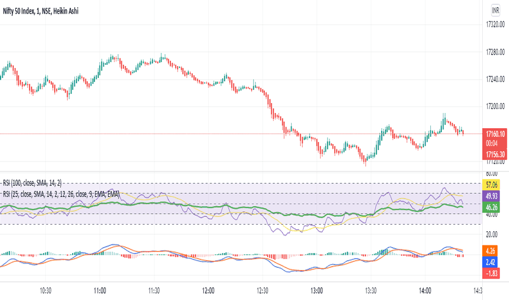Select the red 17160.10 last price label
Image resolution: width=509 pixels, height=300 pixels.
point(495,134)
